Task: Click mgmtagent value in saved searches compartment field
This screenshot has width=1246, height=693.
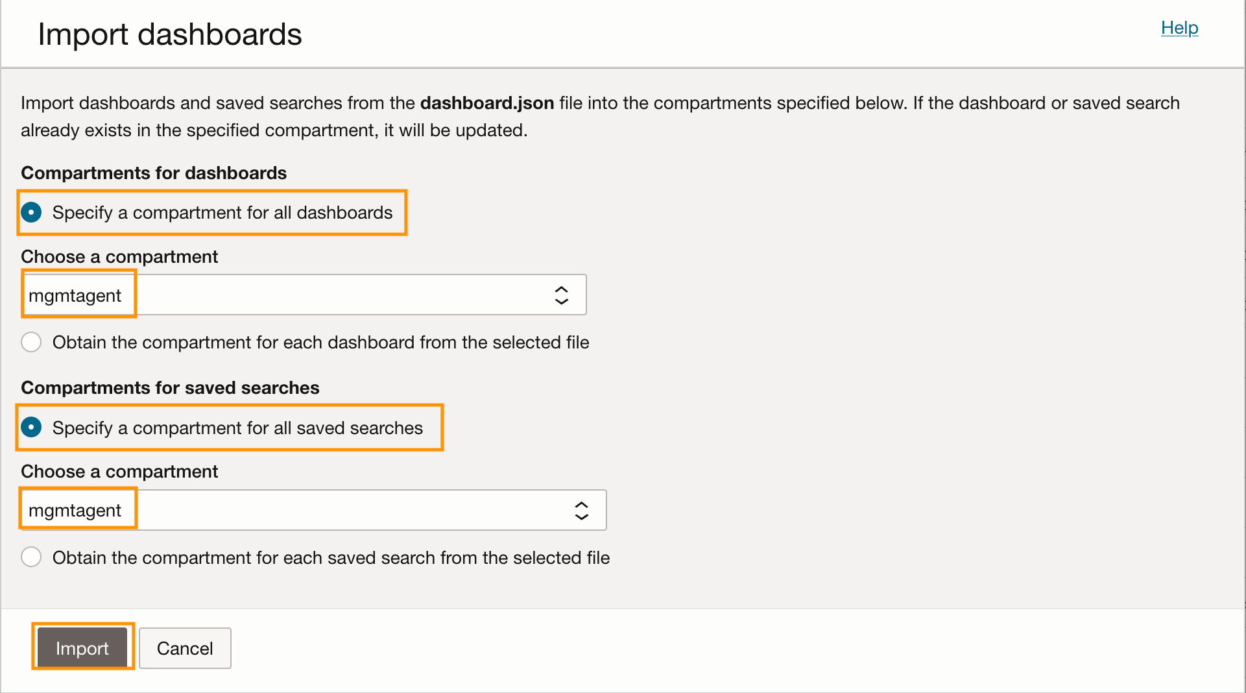Action: coord(75,511)
